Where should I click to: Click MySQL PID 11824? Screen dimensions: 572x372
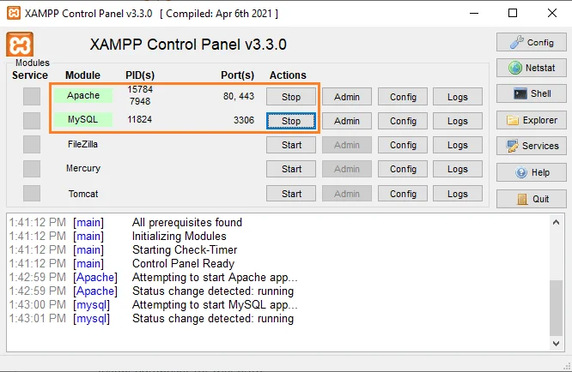point(140,119)
